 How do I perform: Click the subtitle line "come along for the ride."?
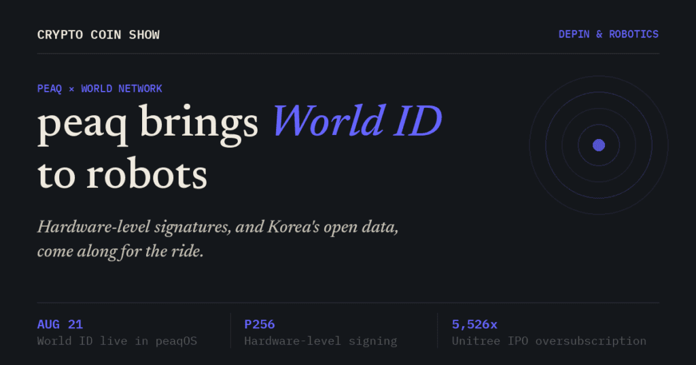(x=120, y=251)
